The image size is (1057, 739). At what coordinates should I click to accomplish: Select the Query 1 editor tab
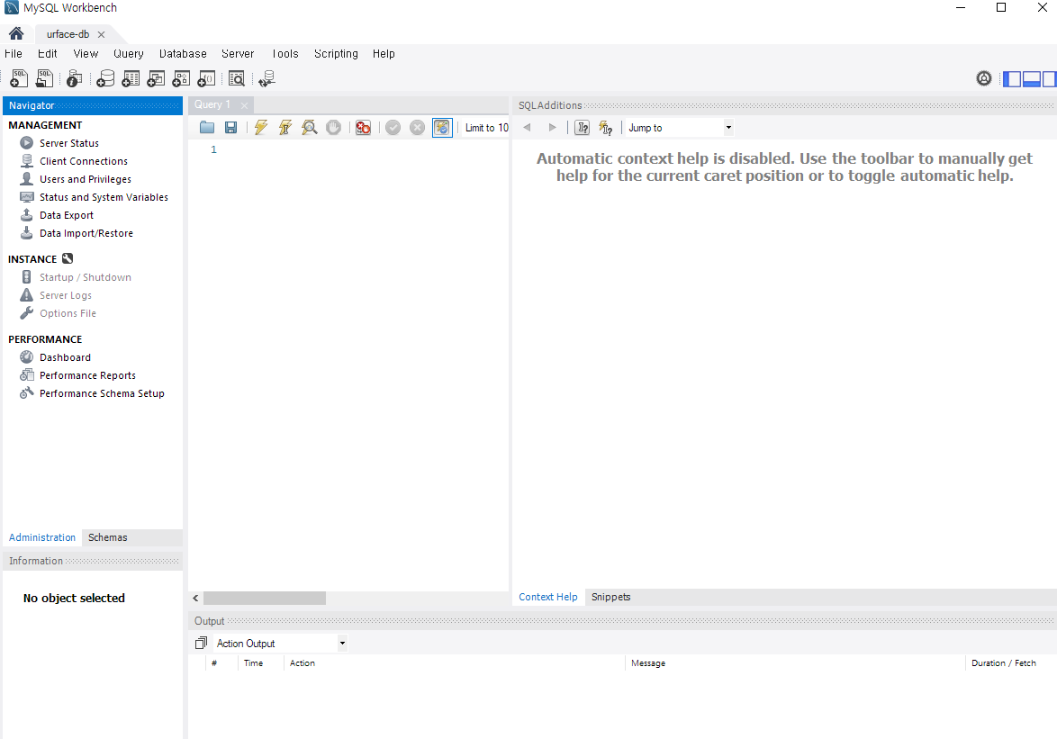[212, 104]
